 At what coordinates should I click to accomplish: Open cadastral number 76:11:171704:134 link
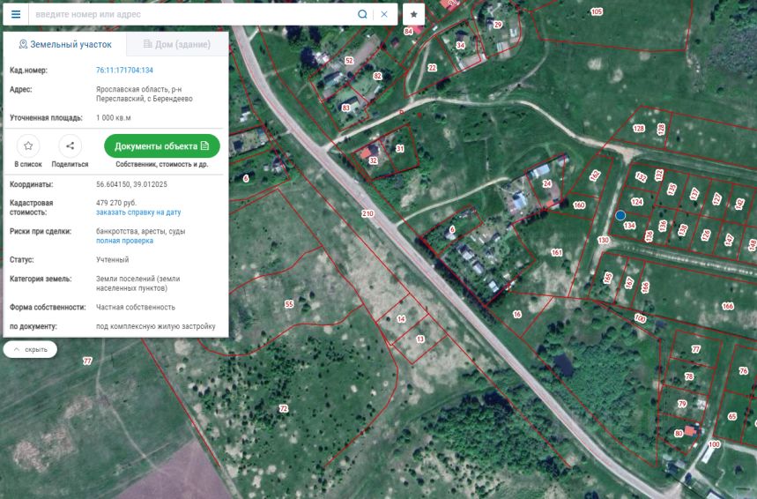pyautogui.click(x=124, y=70)
